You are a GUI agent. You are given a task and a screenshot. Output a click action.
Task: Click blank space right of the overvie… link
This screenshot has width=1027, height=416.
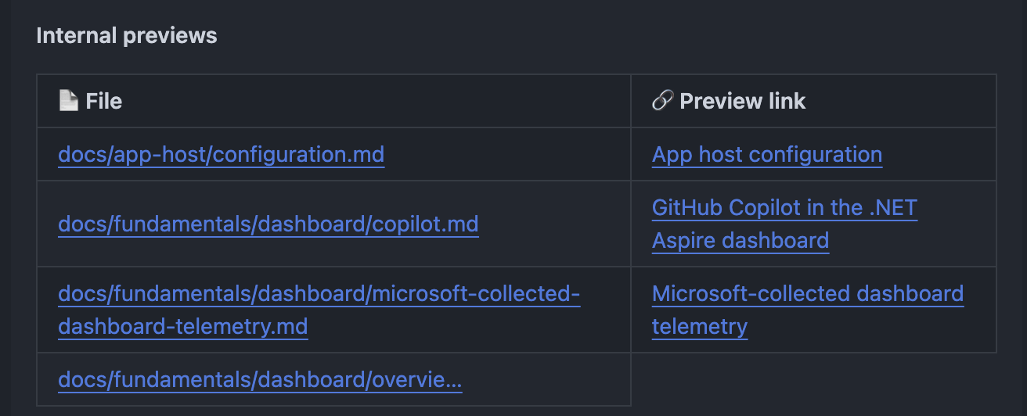tap(546, 381)
